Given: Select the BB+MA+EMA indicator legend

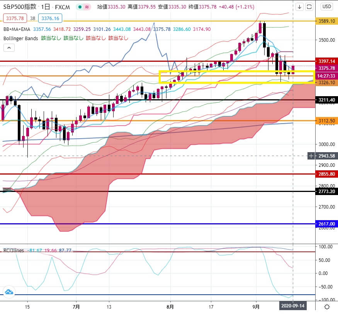Looking at the screenshot, I should pos(17,29).
